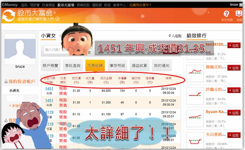This screenshot has width=245, height=150.
Task: Click the 招募熱血青年 link
Action: point(140,5)
